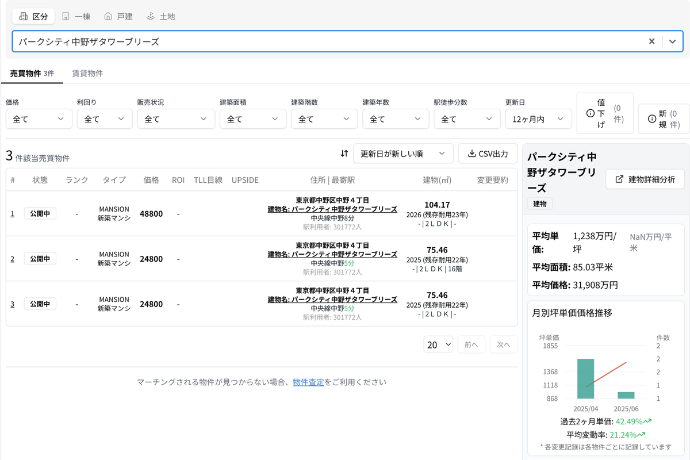Click area 104.17 in row 1
Image resolution: width=690 pixels, height=460 pixels.
pyautogui.click(x=437, y=205)
